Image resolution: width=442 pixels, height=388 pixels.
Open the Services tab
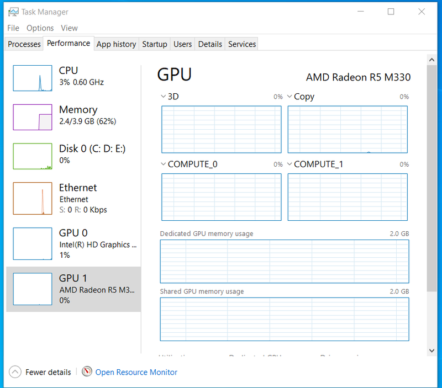pyautogui.click(x=242, y=44)
